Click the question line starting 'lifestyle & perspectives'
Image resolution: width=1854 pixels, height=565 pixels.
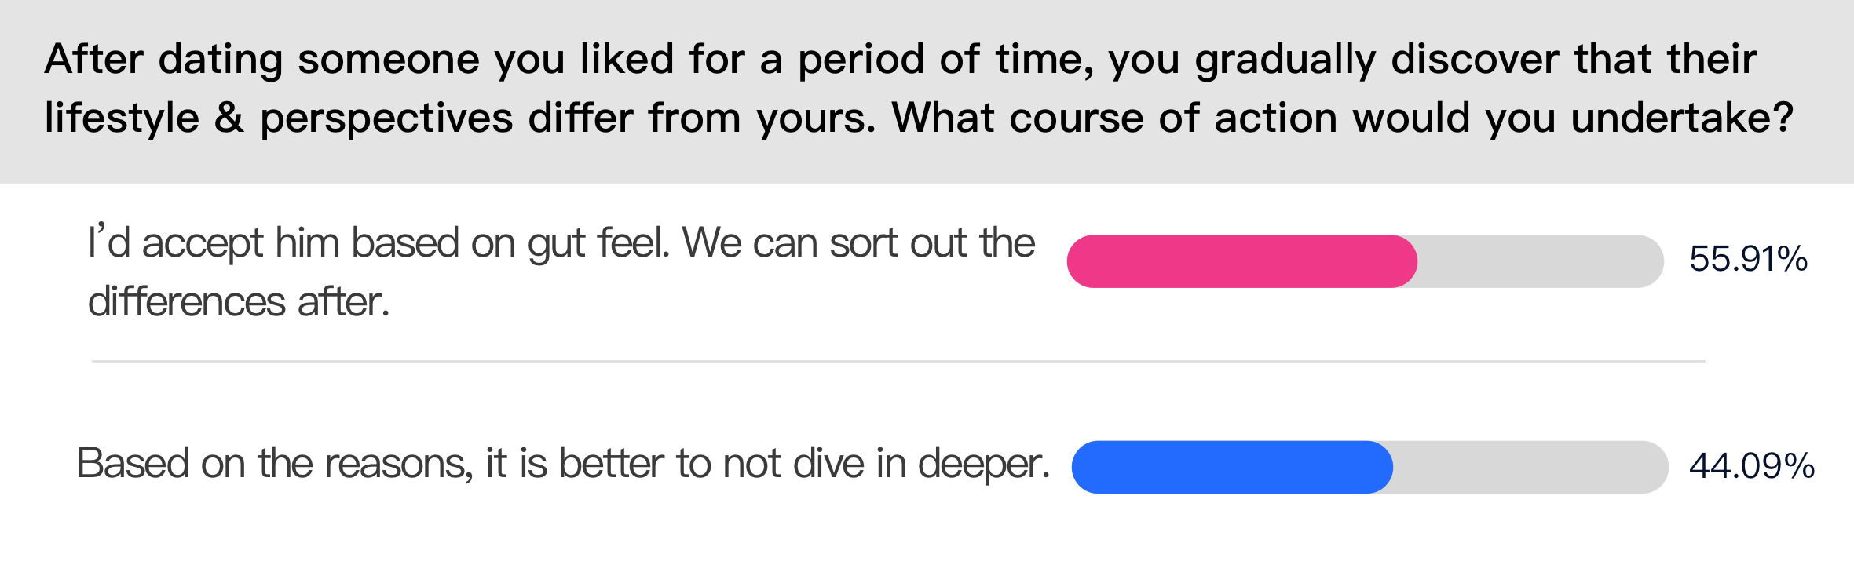coord(919,118)
